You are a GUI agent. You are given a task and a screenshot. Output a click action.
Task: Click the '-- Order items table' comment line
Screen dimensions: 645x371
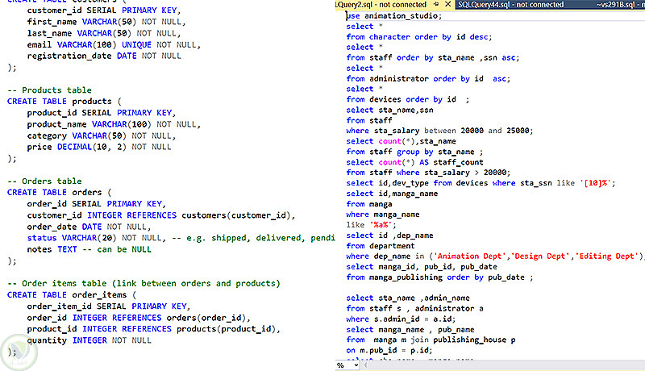[144, 283]
